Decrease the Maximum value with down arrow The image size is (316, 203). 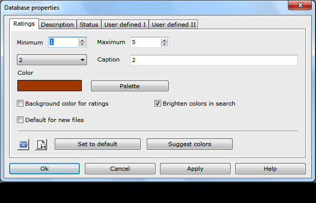164,44
